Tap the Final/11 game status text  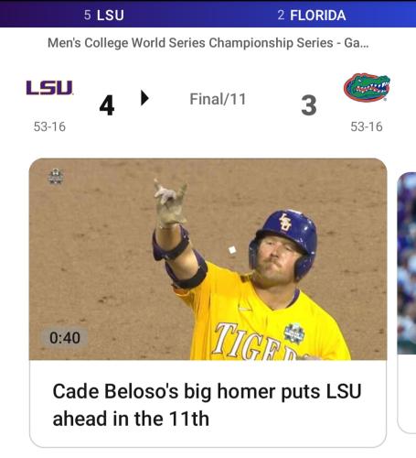(218, 99)
